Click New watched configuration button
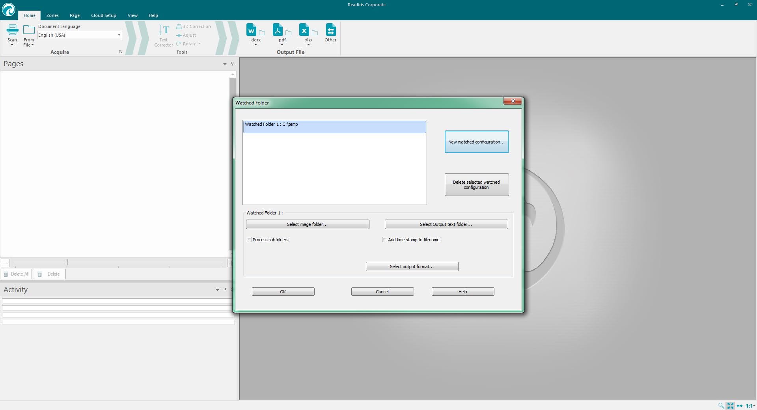The image size is (757, 410). pos(477,142)
